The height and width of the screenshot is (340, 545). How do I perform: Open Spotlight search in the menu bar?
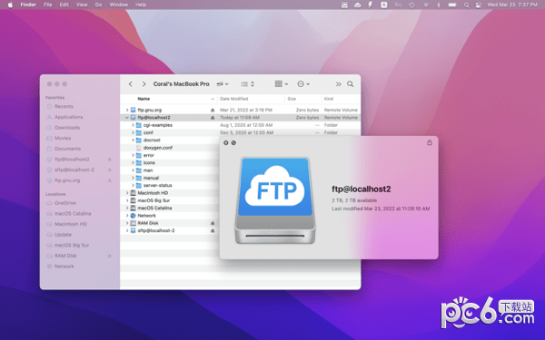pyautogui.click(x=466, y=5)
